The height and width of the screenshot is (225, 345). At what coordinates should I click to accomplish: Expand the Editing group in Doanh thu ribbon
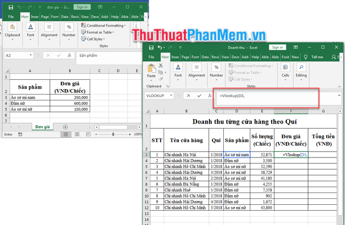[x=301, y=69]
